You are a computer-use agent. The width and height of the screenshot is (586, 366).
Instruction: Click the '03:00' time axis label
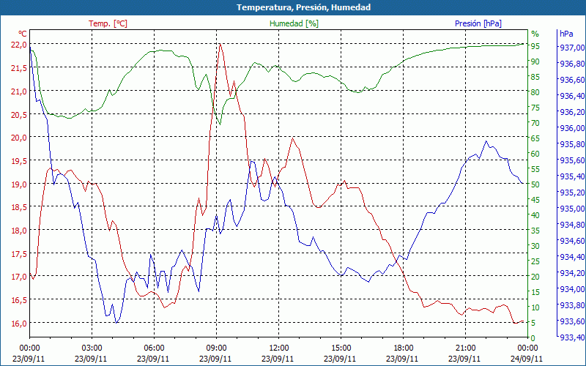[x=92, y=348]
